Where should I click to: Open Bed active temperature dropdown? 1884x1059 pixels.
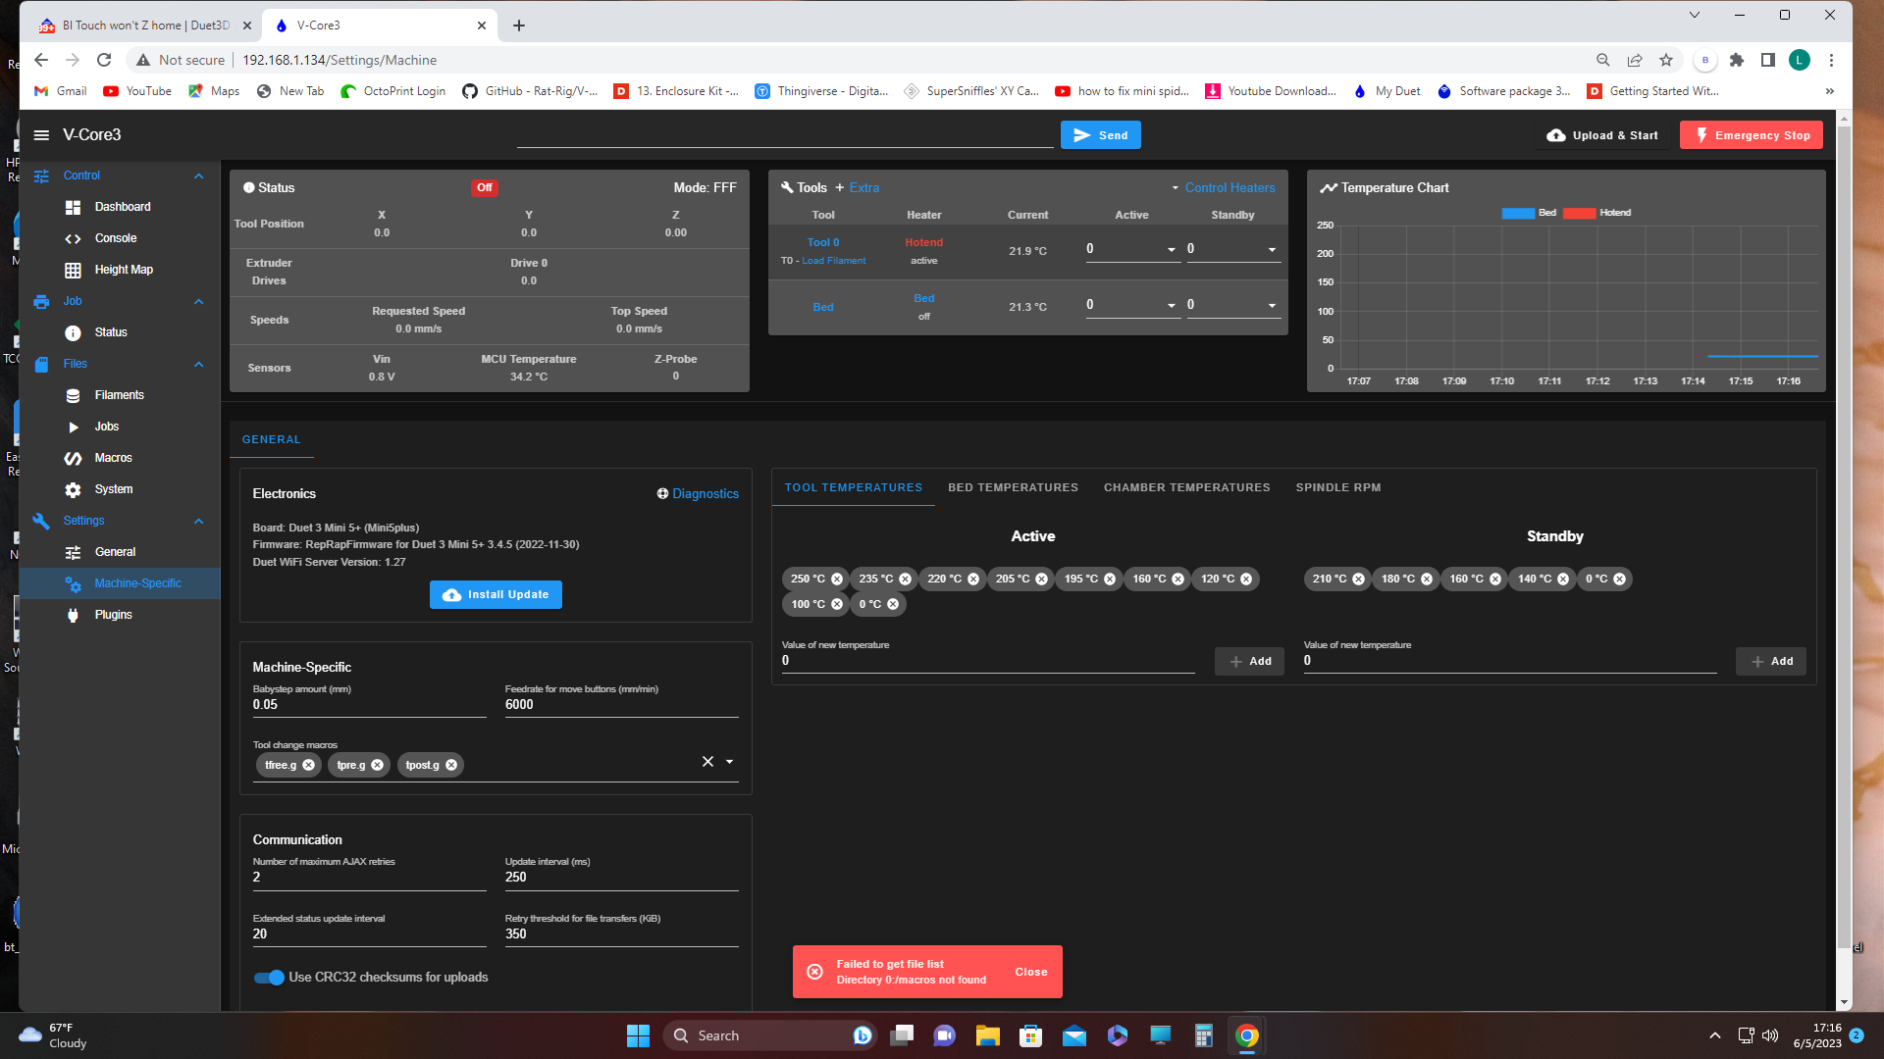1171,306
